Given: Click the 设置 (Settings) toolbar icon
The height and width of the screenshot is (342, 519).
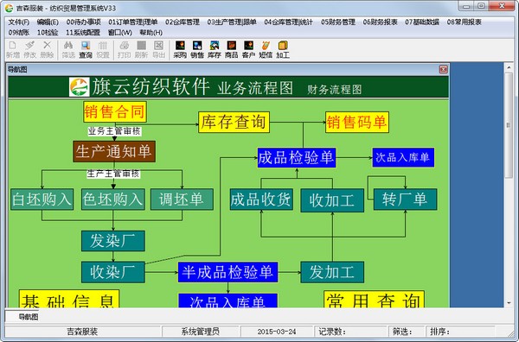Looking at the screenshot, I should (x=103, y=49).
